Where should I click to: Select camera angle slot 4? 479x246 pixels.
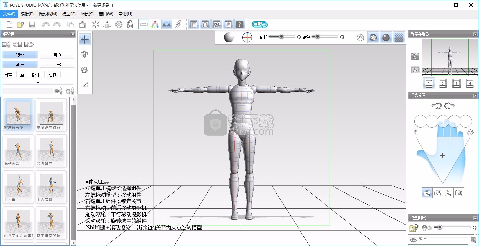[x=470, y=83]
